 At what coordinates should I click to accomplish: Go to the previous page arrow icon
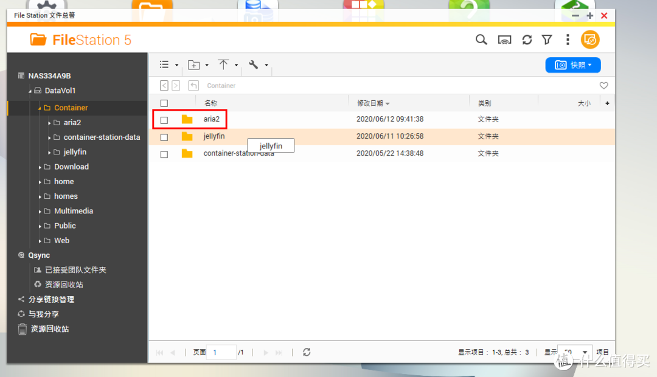tap(173, 353)
